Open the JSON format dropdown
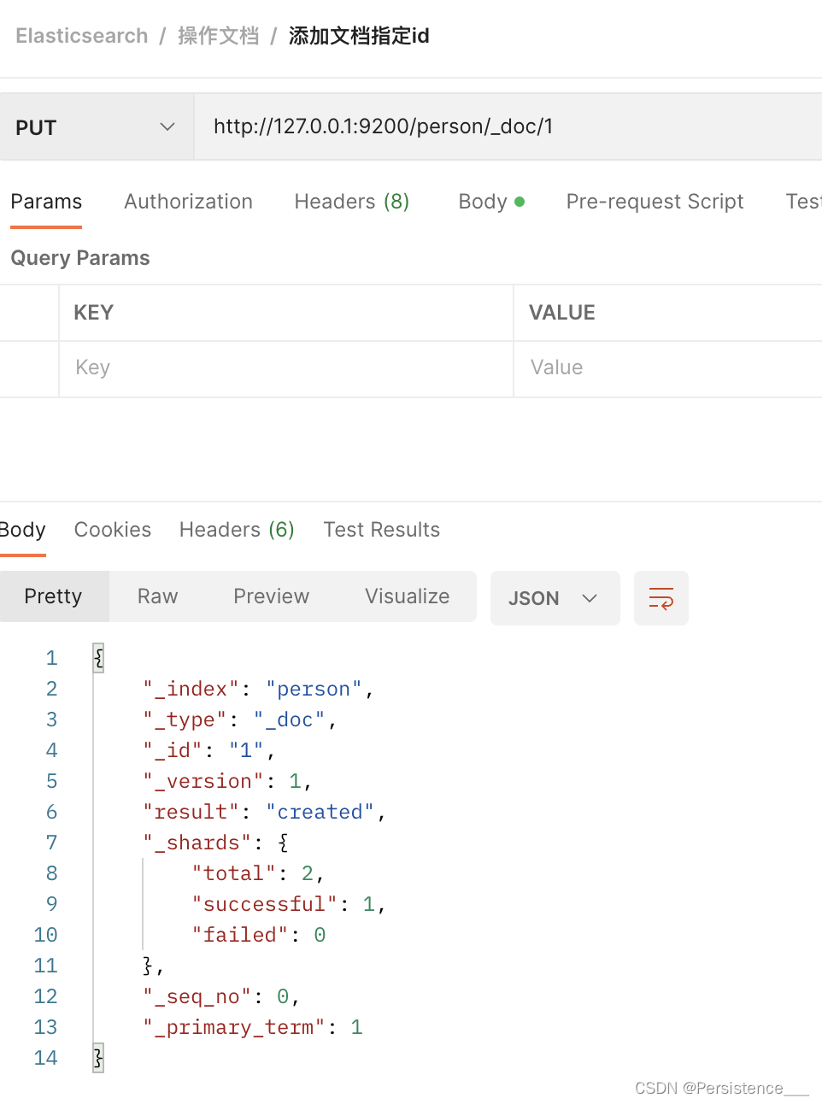Viewport: 822px width, 1104px height. click(x=555, y=598)
